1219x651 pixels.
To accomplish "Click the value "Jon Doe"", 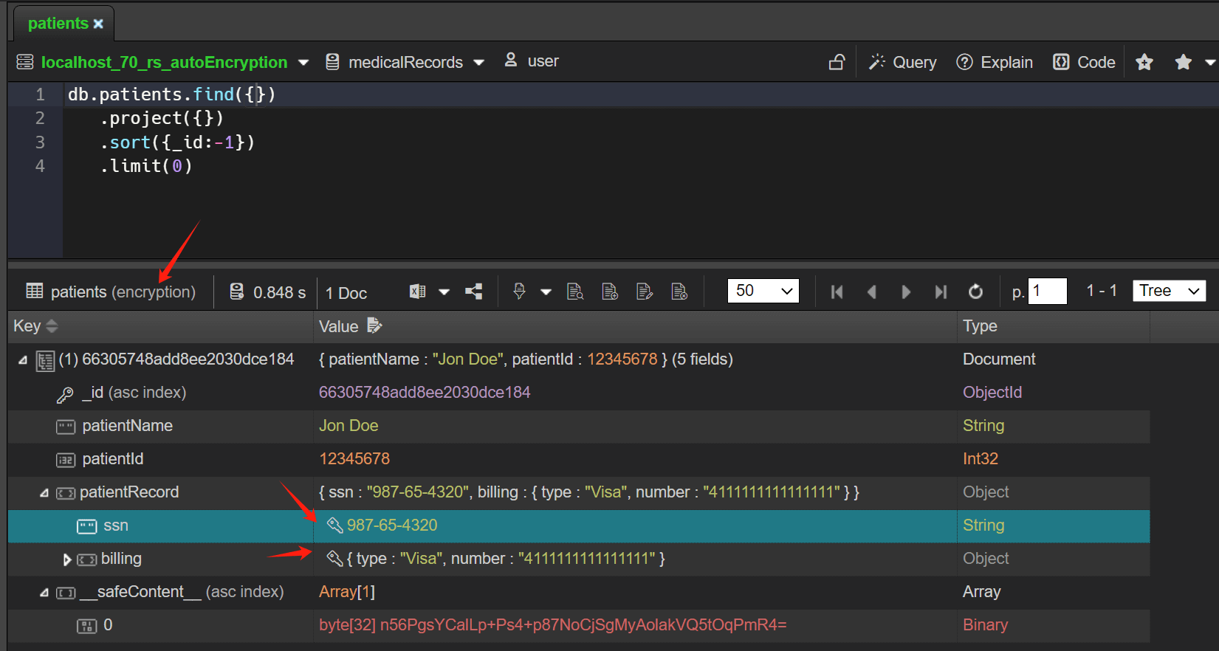I will (348, 426).
